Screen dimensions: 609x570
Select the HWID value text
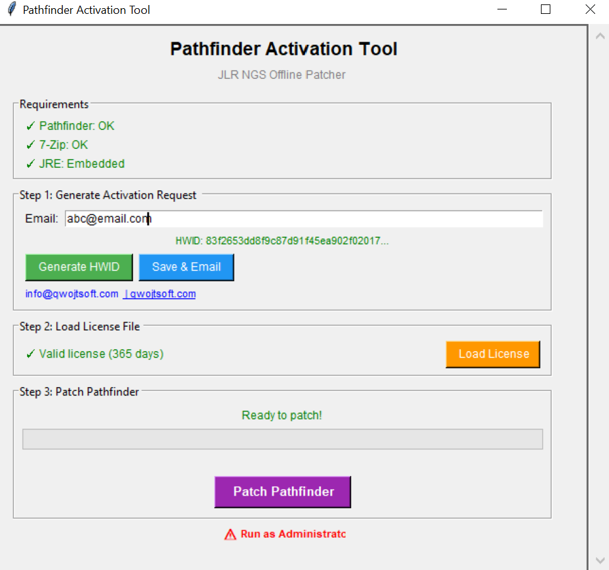[x=282, y=241]
